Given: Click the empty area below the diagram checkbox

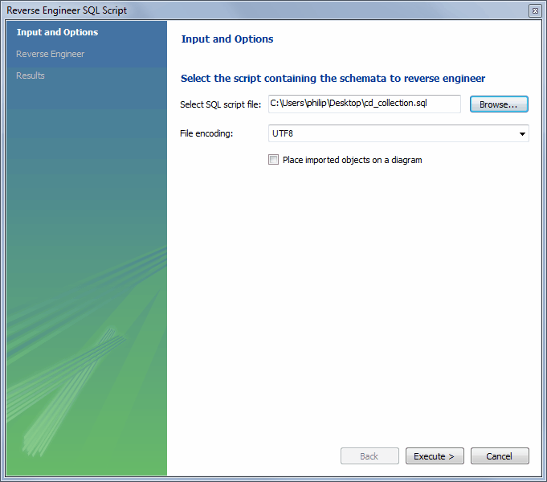Looking at the screenshot, I should click(x=353, y=305).
